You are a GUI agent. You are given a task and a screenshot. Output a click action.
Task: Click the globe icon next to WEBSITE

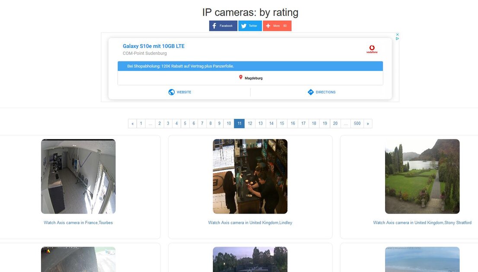[171, 92]
